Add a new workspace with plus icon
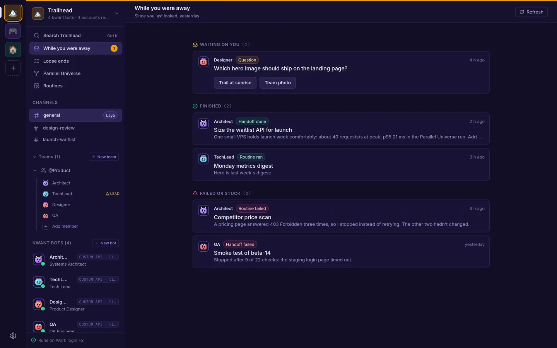The width and height of the screenshot is (557, 348). click(13, 68)
